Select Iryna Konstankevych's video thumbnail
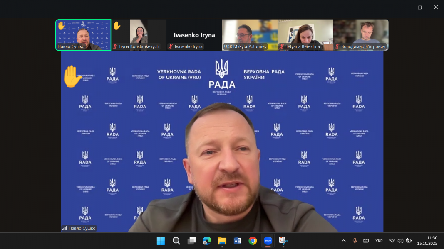Image resolution: width=444 pixels, height=249 pixels. pyautogui.click(x=139, y=35)
